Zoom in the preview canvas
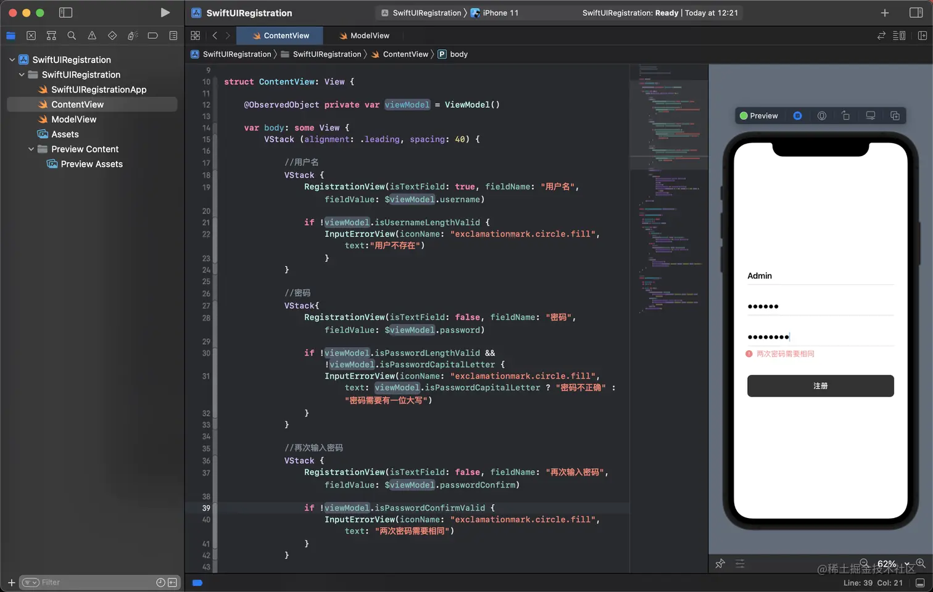The width and height of the screenshot is (933, 592). [x=921, y=564]
